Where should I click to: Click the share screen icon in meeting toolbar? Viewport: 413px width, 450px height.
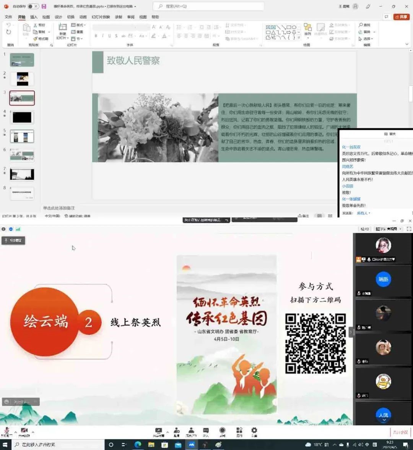(x=158, y=432)
